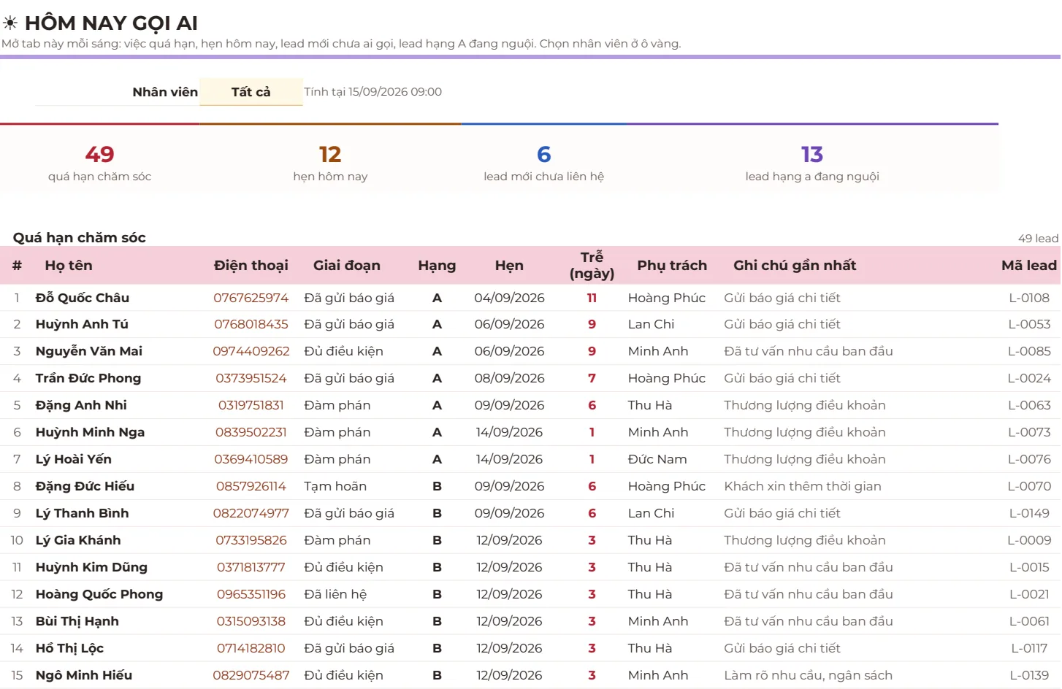
Task: Select the Hẹn column header
Action: [509, 266]
